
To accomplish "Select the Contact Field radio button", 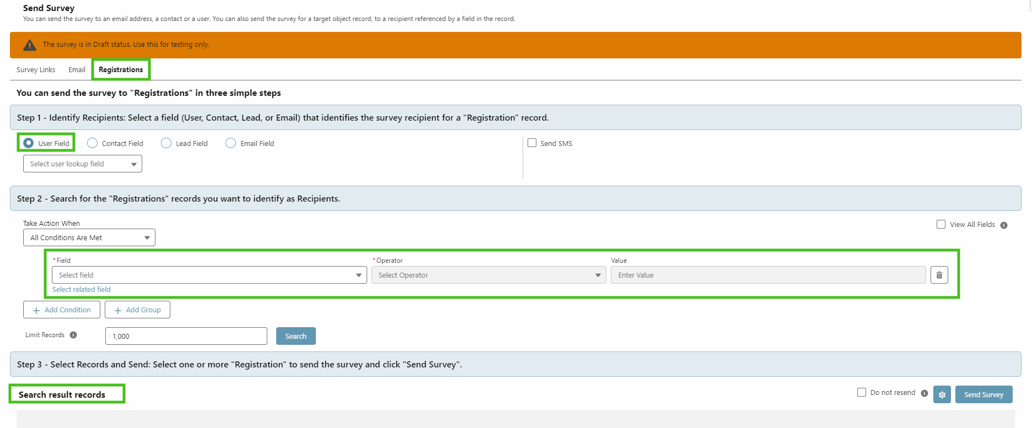I will pos(93,143).
